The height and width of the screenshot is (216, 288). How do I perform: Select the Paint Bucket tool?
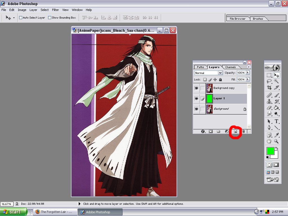276,108
